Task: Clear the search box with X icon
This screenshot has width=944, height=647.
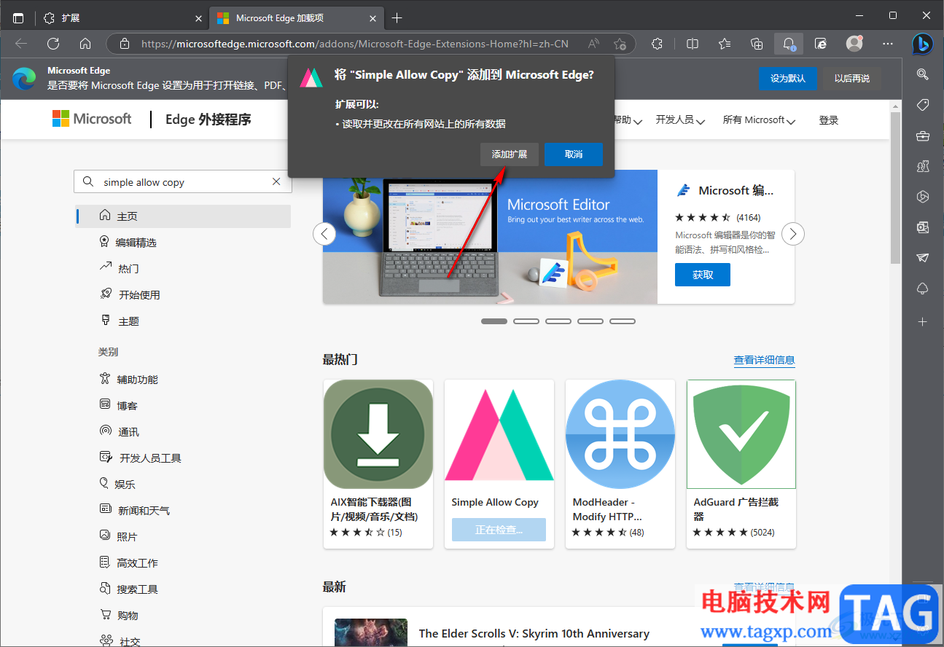Action: click(x=276, y=181)
